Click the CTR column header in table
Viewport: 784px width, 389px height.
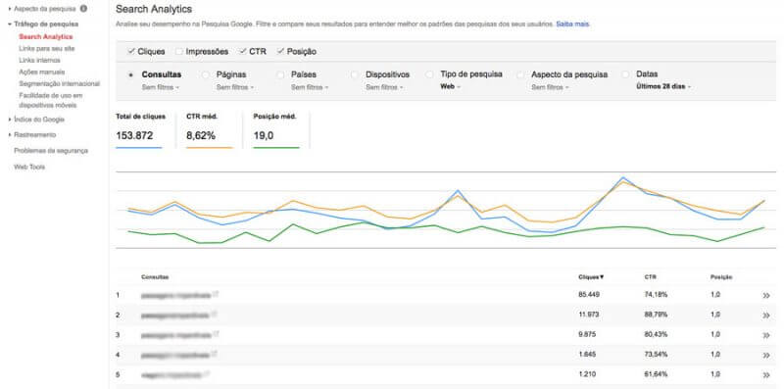(650, 277)
